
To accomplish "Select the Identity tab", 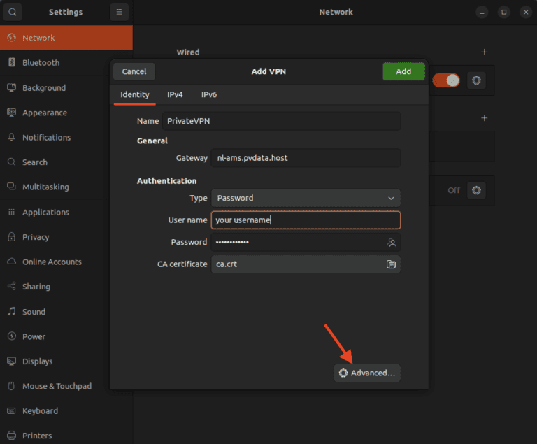I will point(135,94).
